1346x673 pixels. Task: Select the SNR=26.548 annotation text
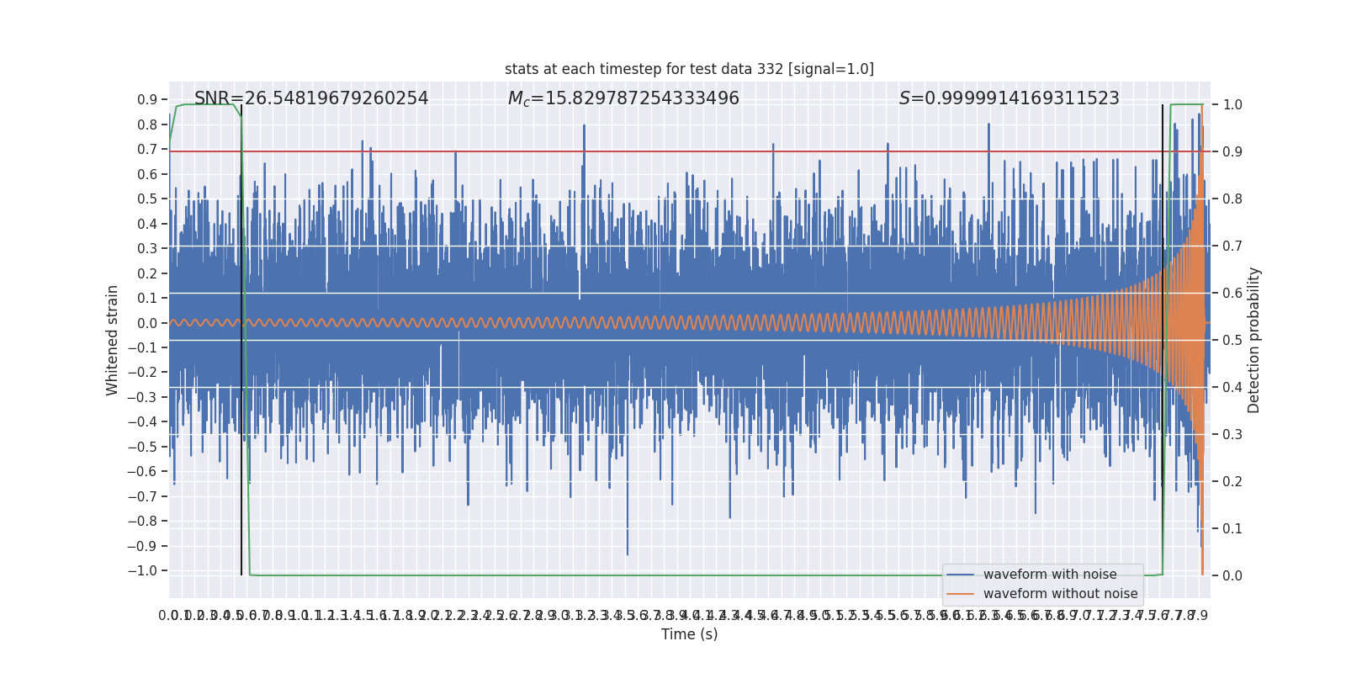tap(311, 98)
